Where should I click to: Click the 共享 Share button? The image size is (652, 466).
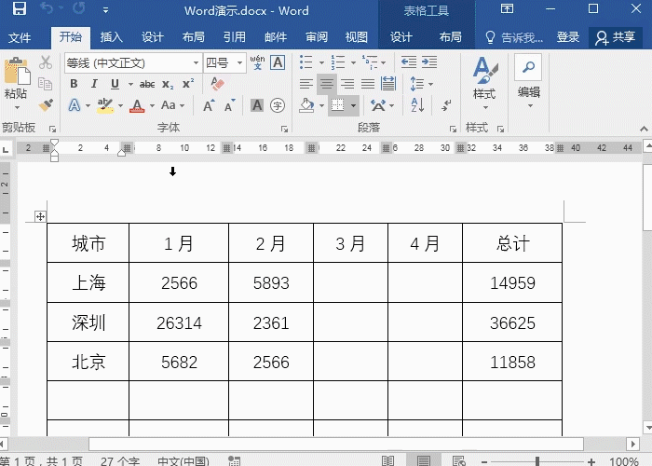point(616,37)
